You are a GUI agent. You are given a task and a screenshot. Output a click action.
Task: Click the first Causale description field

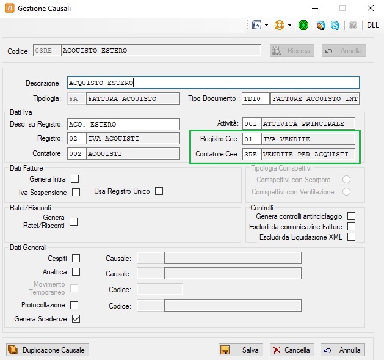click(x=233, y=258)
